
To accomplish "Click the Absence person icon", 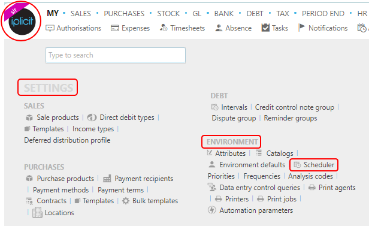I will pyautogui.click(x=219, y=28).
